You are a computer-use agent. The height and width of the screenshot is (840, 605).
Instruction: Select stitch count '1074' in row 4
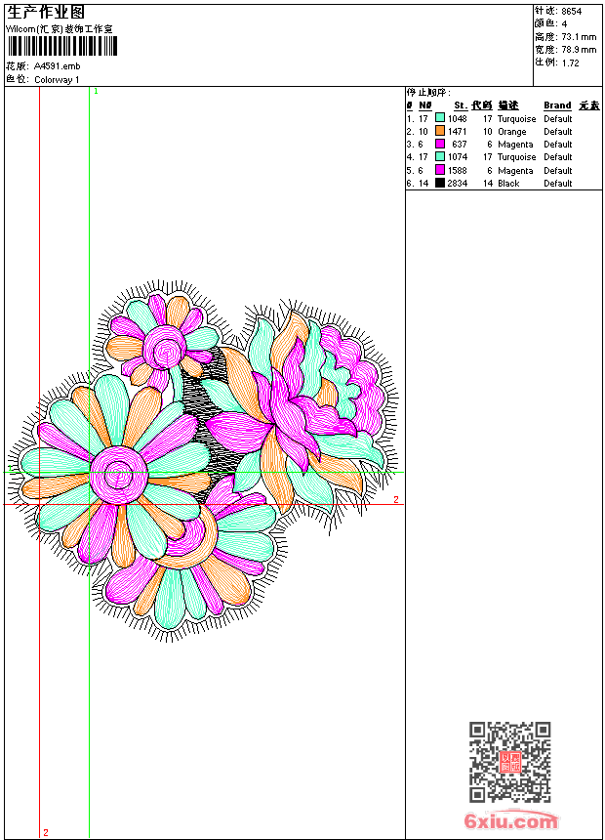[x=458, y=157]
